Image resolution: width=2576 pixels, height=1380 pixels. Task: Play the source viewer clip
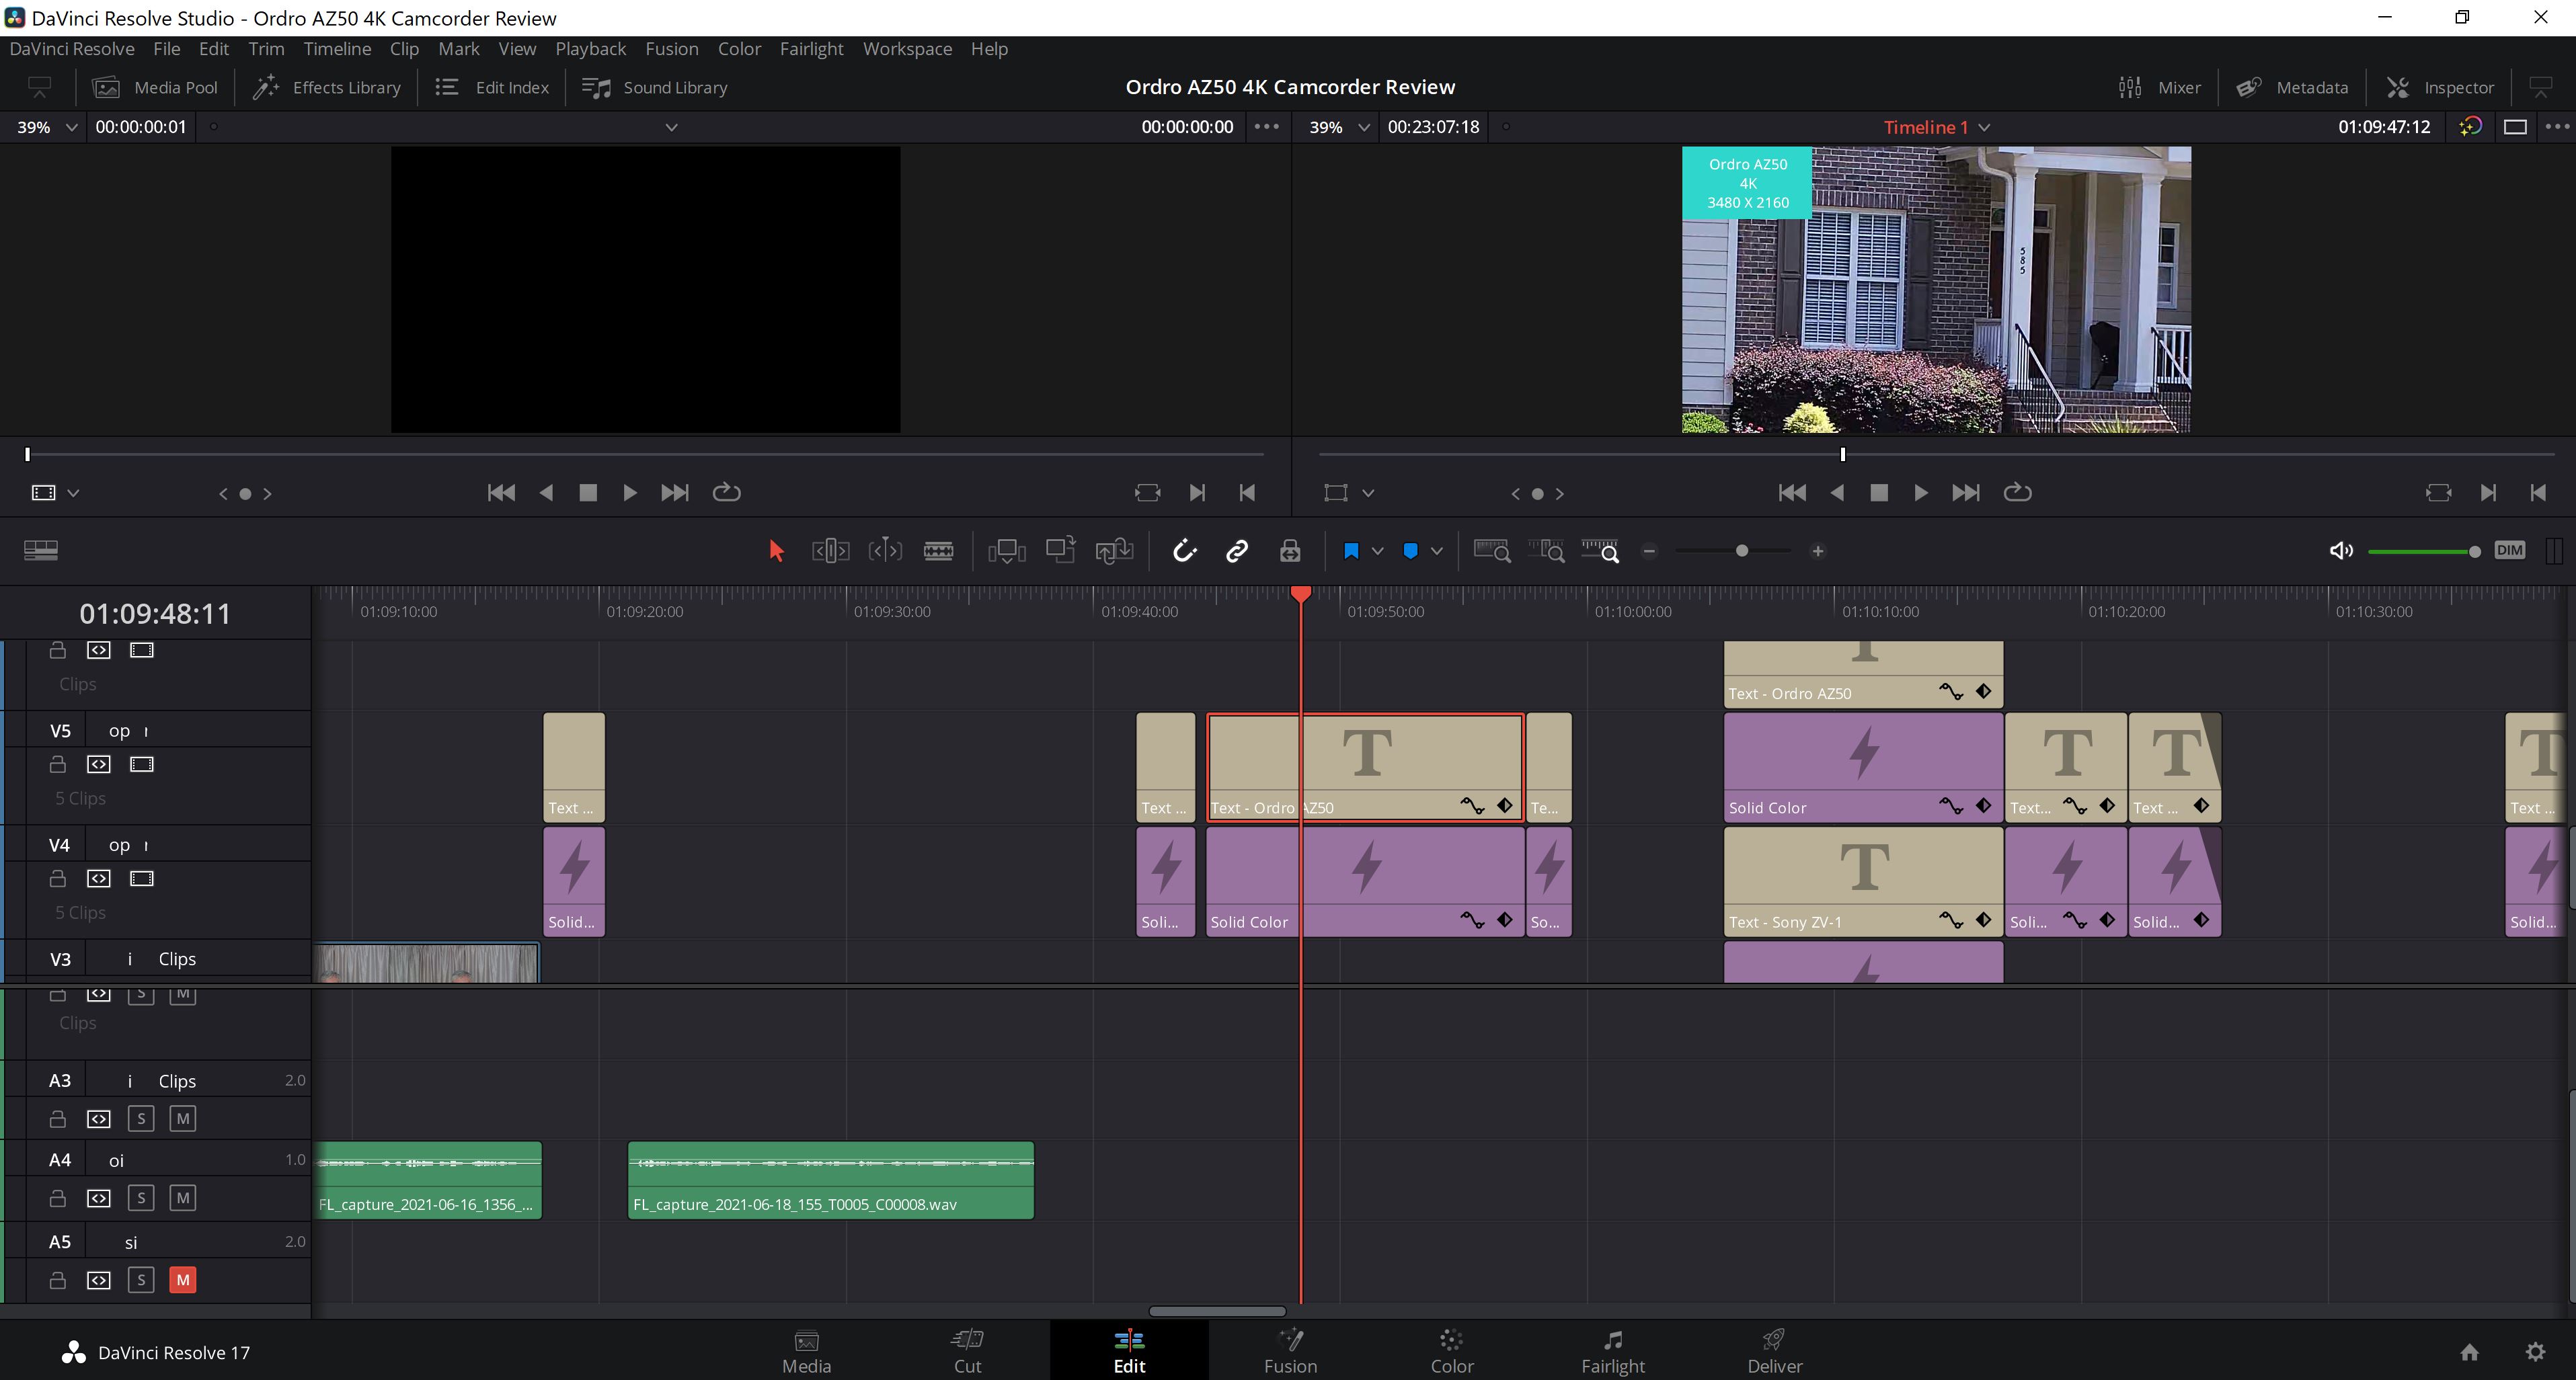[629, 493]
